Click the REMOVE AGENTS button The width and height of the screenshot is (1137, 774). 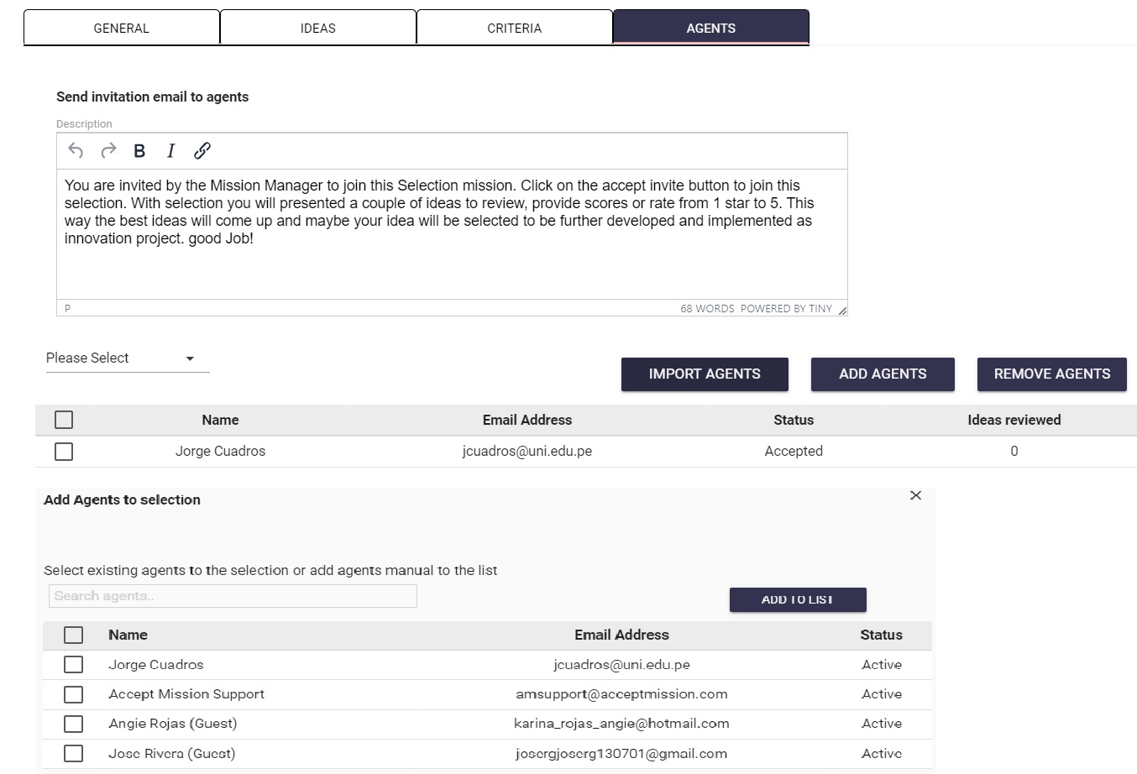[1051, 374]
